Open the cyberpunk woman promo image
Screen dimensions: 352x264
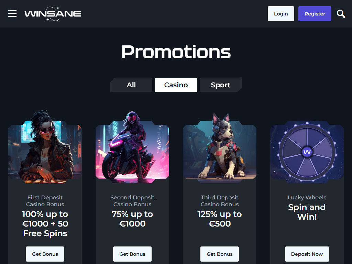tap(45, 147)
